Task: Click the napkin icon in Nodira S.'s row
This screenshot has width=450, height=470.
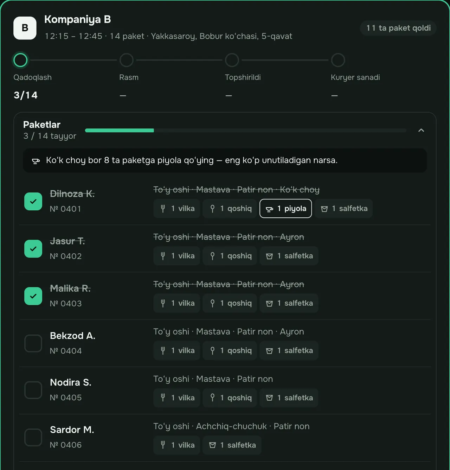Action: (x=269, y=398)
